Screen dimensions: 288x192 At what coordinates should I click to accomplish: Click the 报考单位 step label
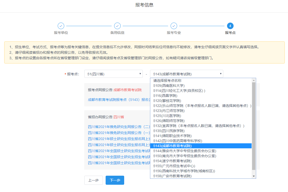(61, 33)
